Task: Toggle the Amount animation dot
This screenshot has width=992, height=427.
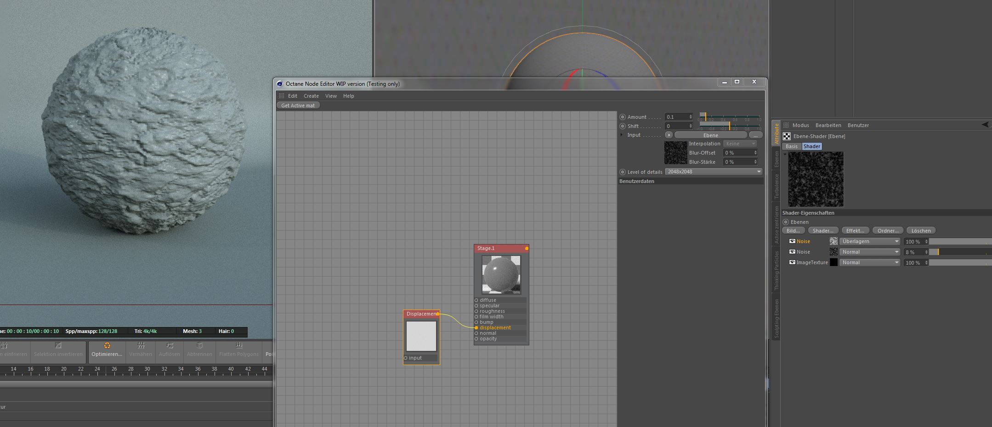Action: tap(623, 117)
